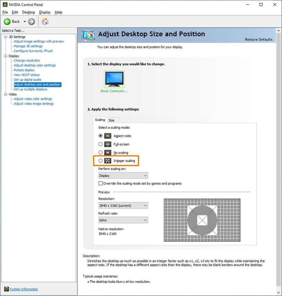This screenshot has width=282, height=296.
Task: Click the green Back arrow icon
Action: point(7,22)
